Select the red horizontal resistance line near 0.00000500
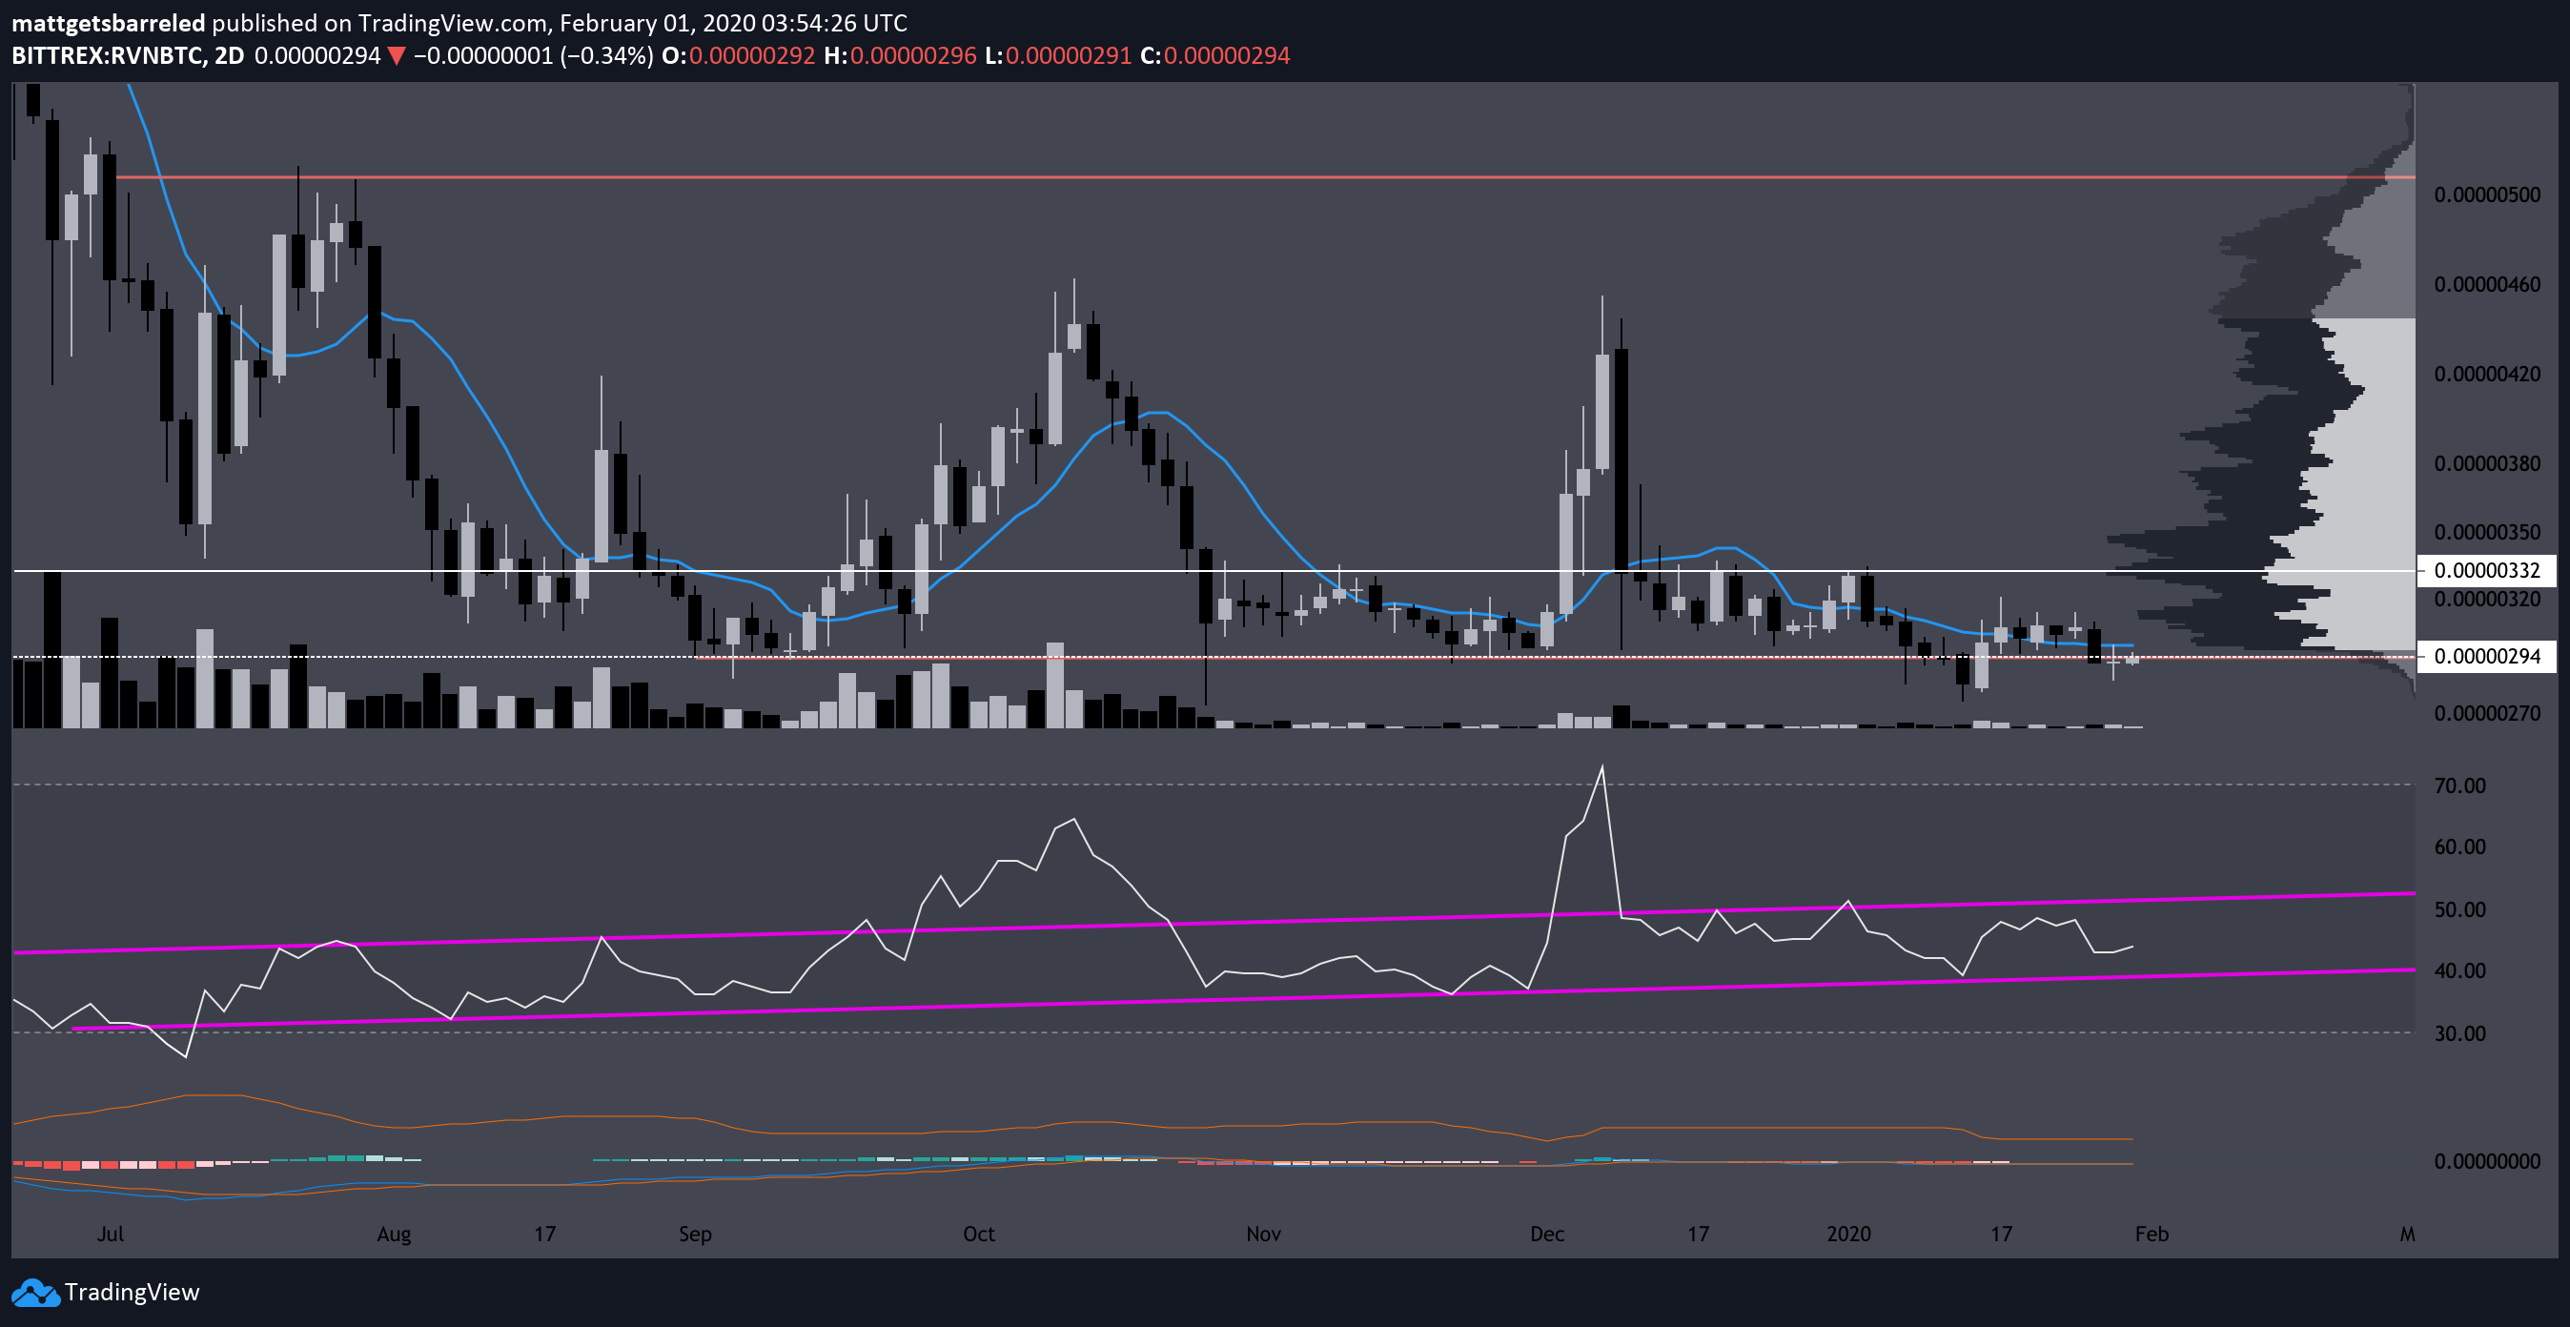Image resolution: width=2570 pixels, height=1327 pixels. (1265, 177)
